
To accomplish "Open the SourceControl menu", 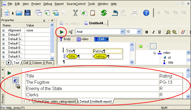I will click(x=76, y=4).
